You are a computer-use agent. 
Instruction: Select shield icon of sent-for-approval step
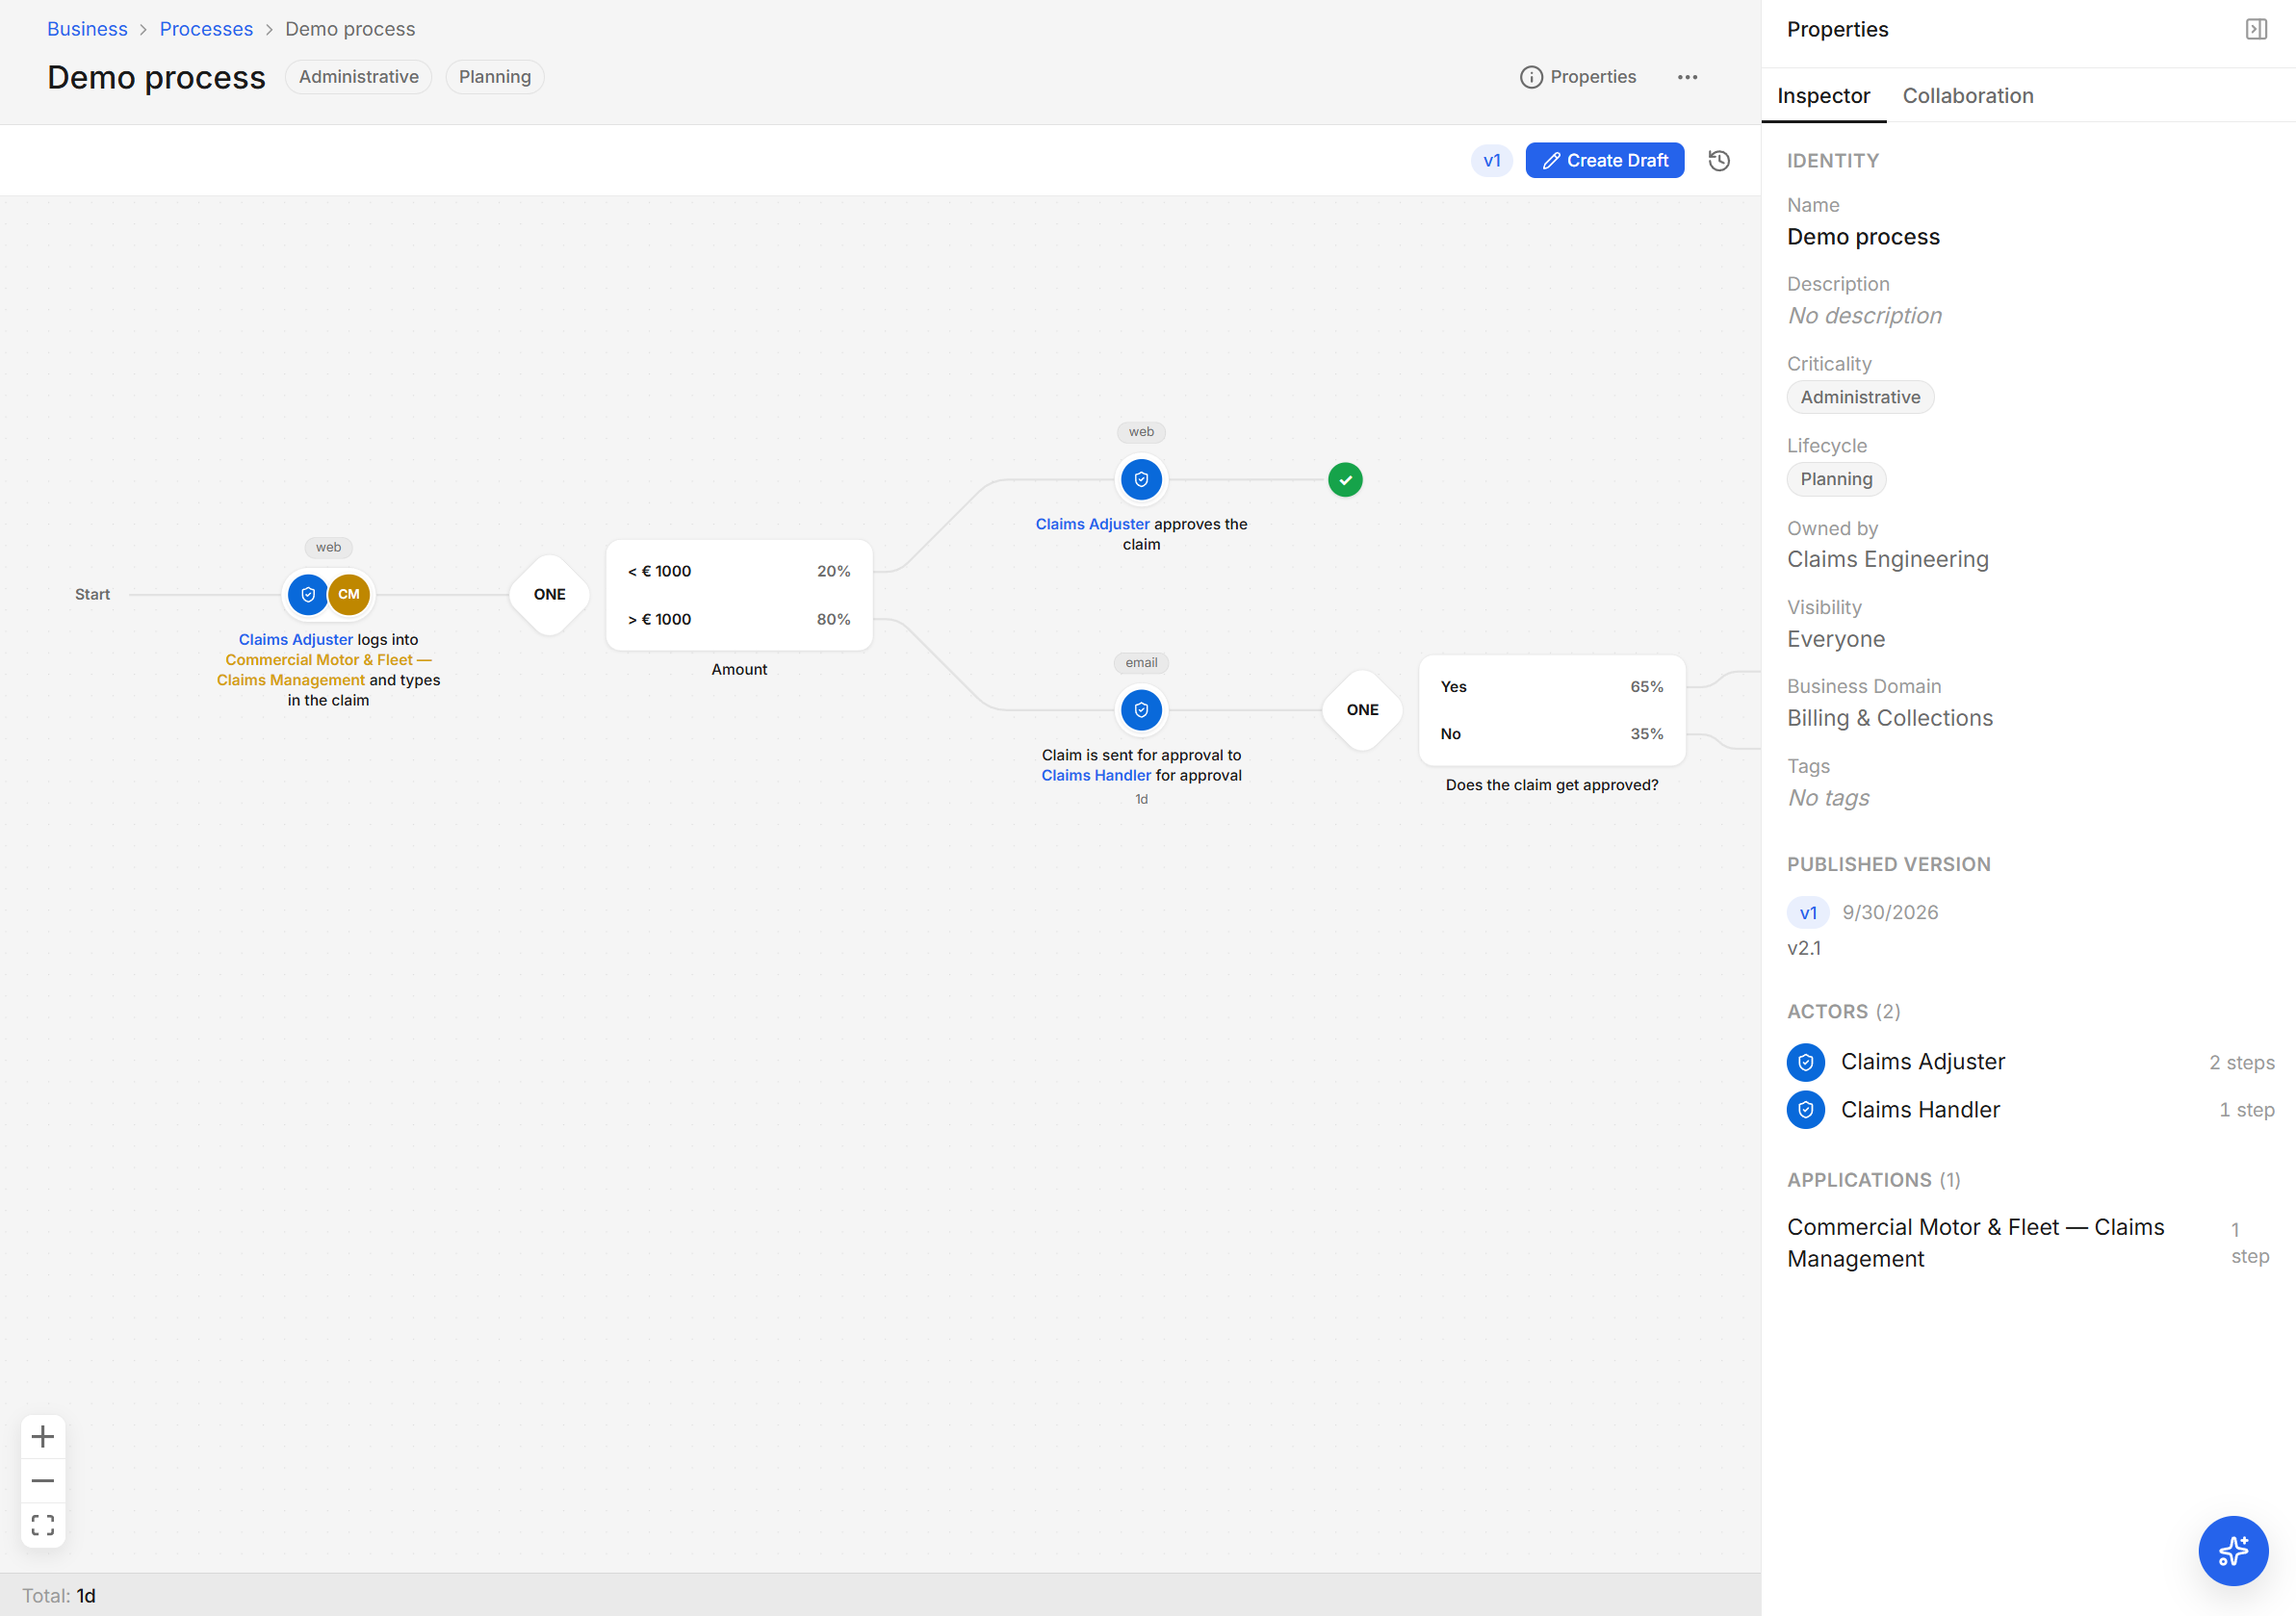click(1141, 710)
